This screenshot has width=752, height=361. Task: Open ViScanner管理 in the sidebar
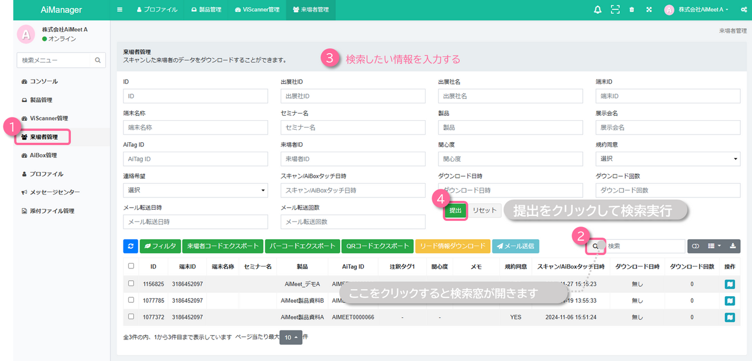tap(44, 118)
